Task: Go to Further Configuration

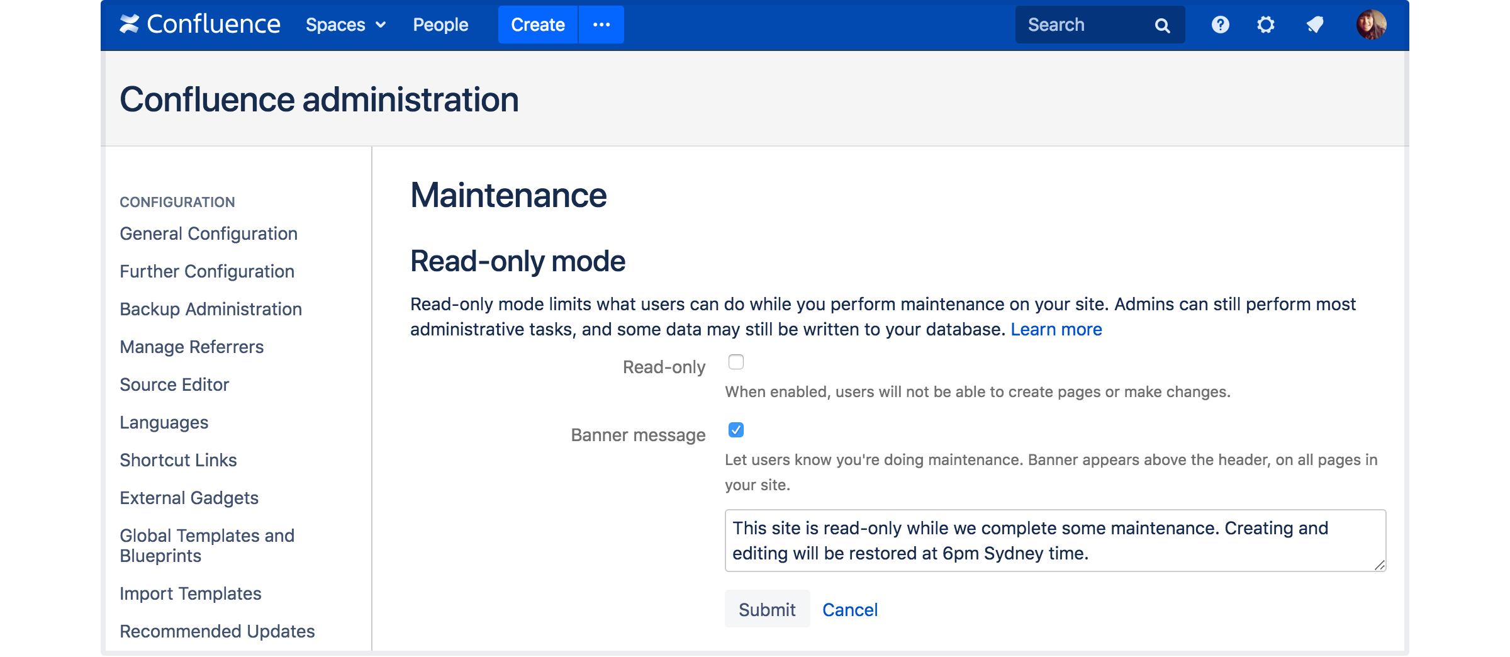Action: point(207,271)
